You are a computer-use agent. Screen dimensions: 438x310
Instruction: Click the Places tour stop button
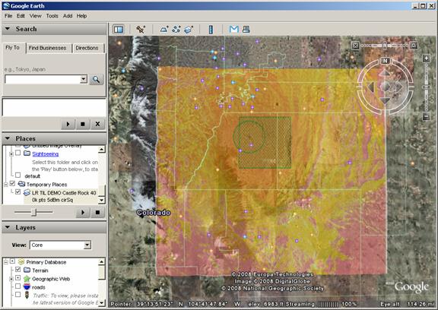click(97, 213)
